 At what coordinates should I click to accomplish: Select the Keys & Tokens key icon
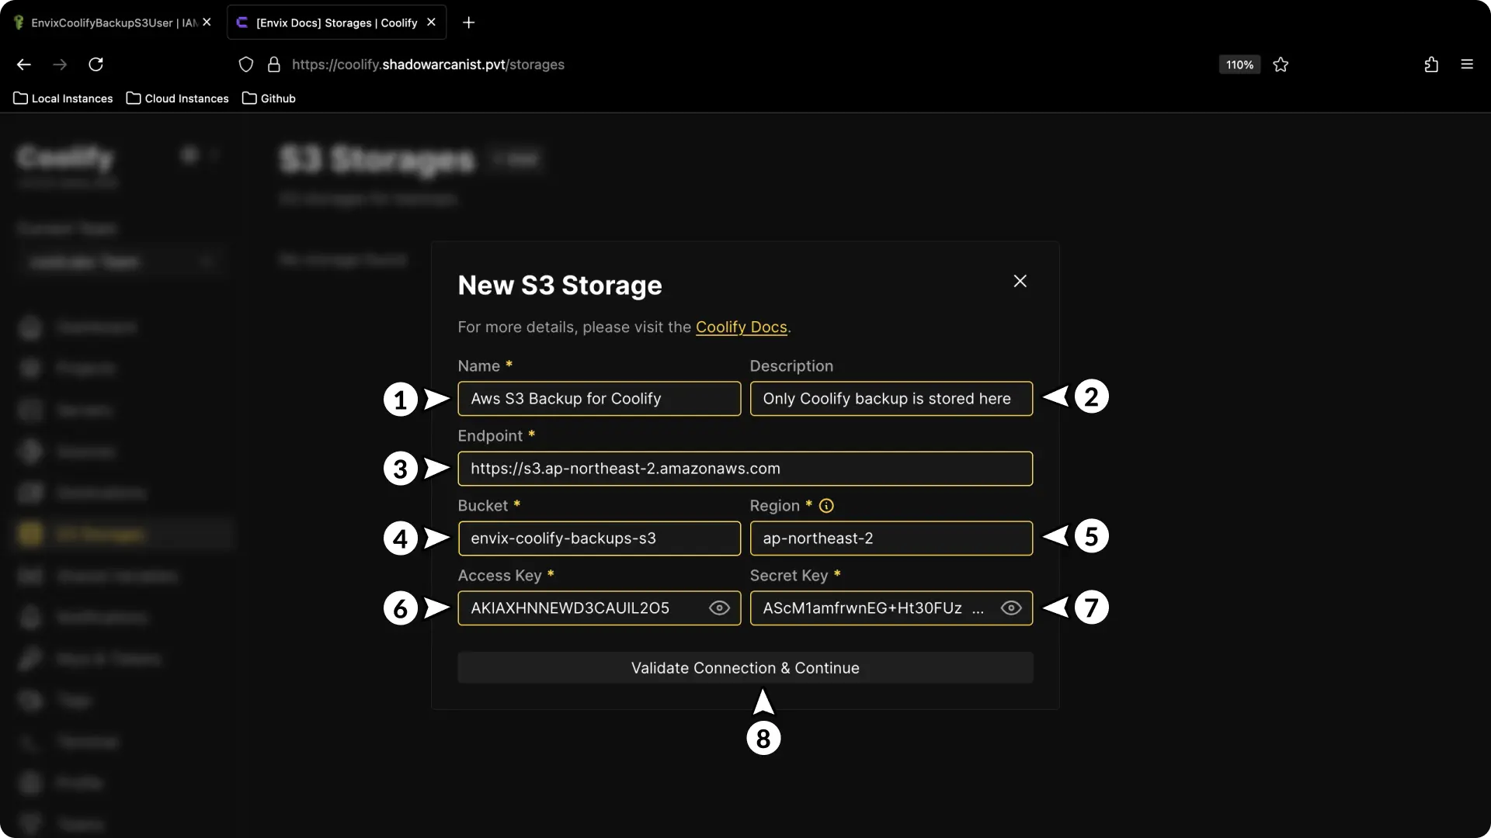click(30, 658)
